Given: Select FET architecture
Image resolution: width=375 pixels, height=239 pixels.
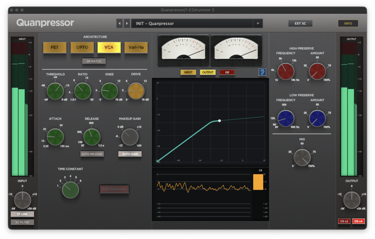Looking at the screenshot, I should [x=55, y=47].
